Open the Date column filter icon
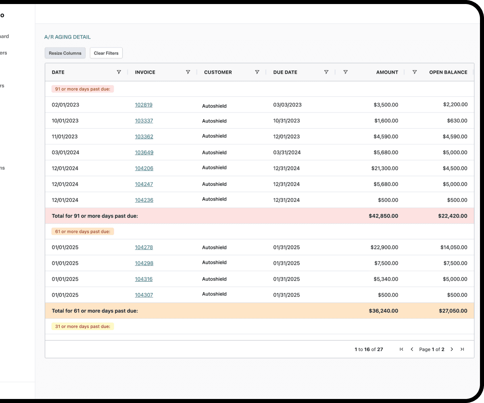The image size is (484, 403). pyautogui.click(x=119, y=72)
